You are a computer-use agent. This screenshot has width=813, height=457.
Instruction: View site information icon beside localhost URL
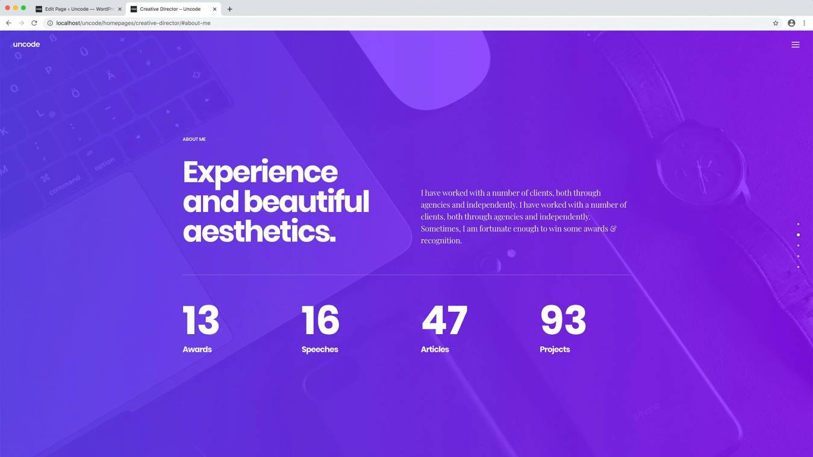50,23
